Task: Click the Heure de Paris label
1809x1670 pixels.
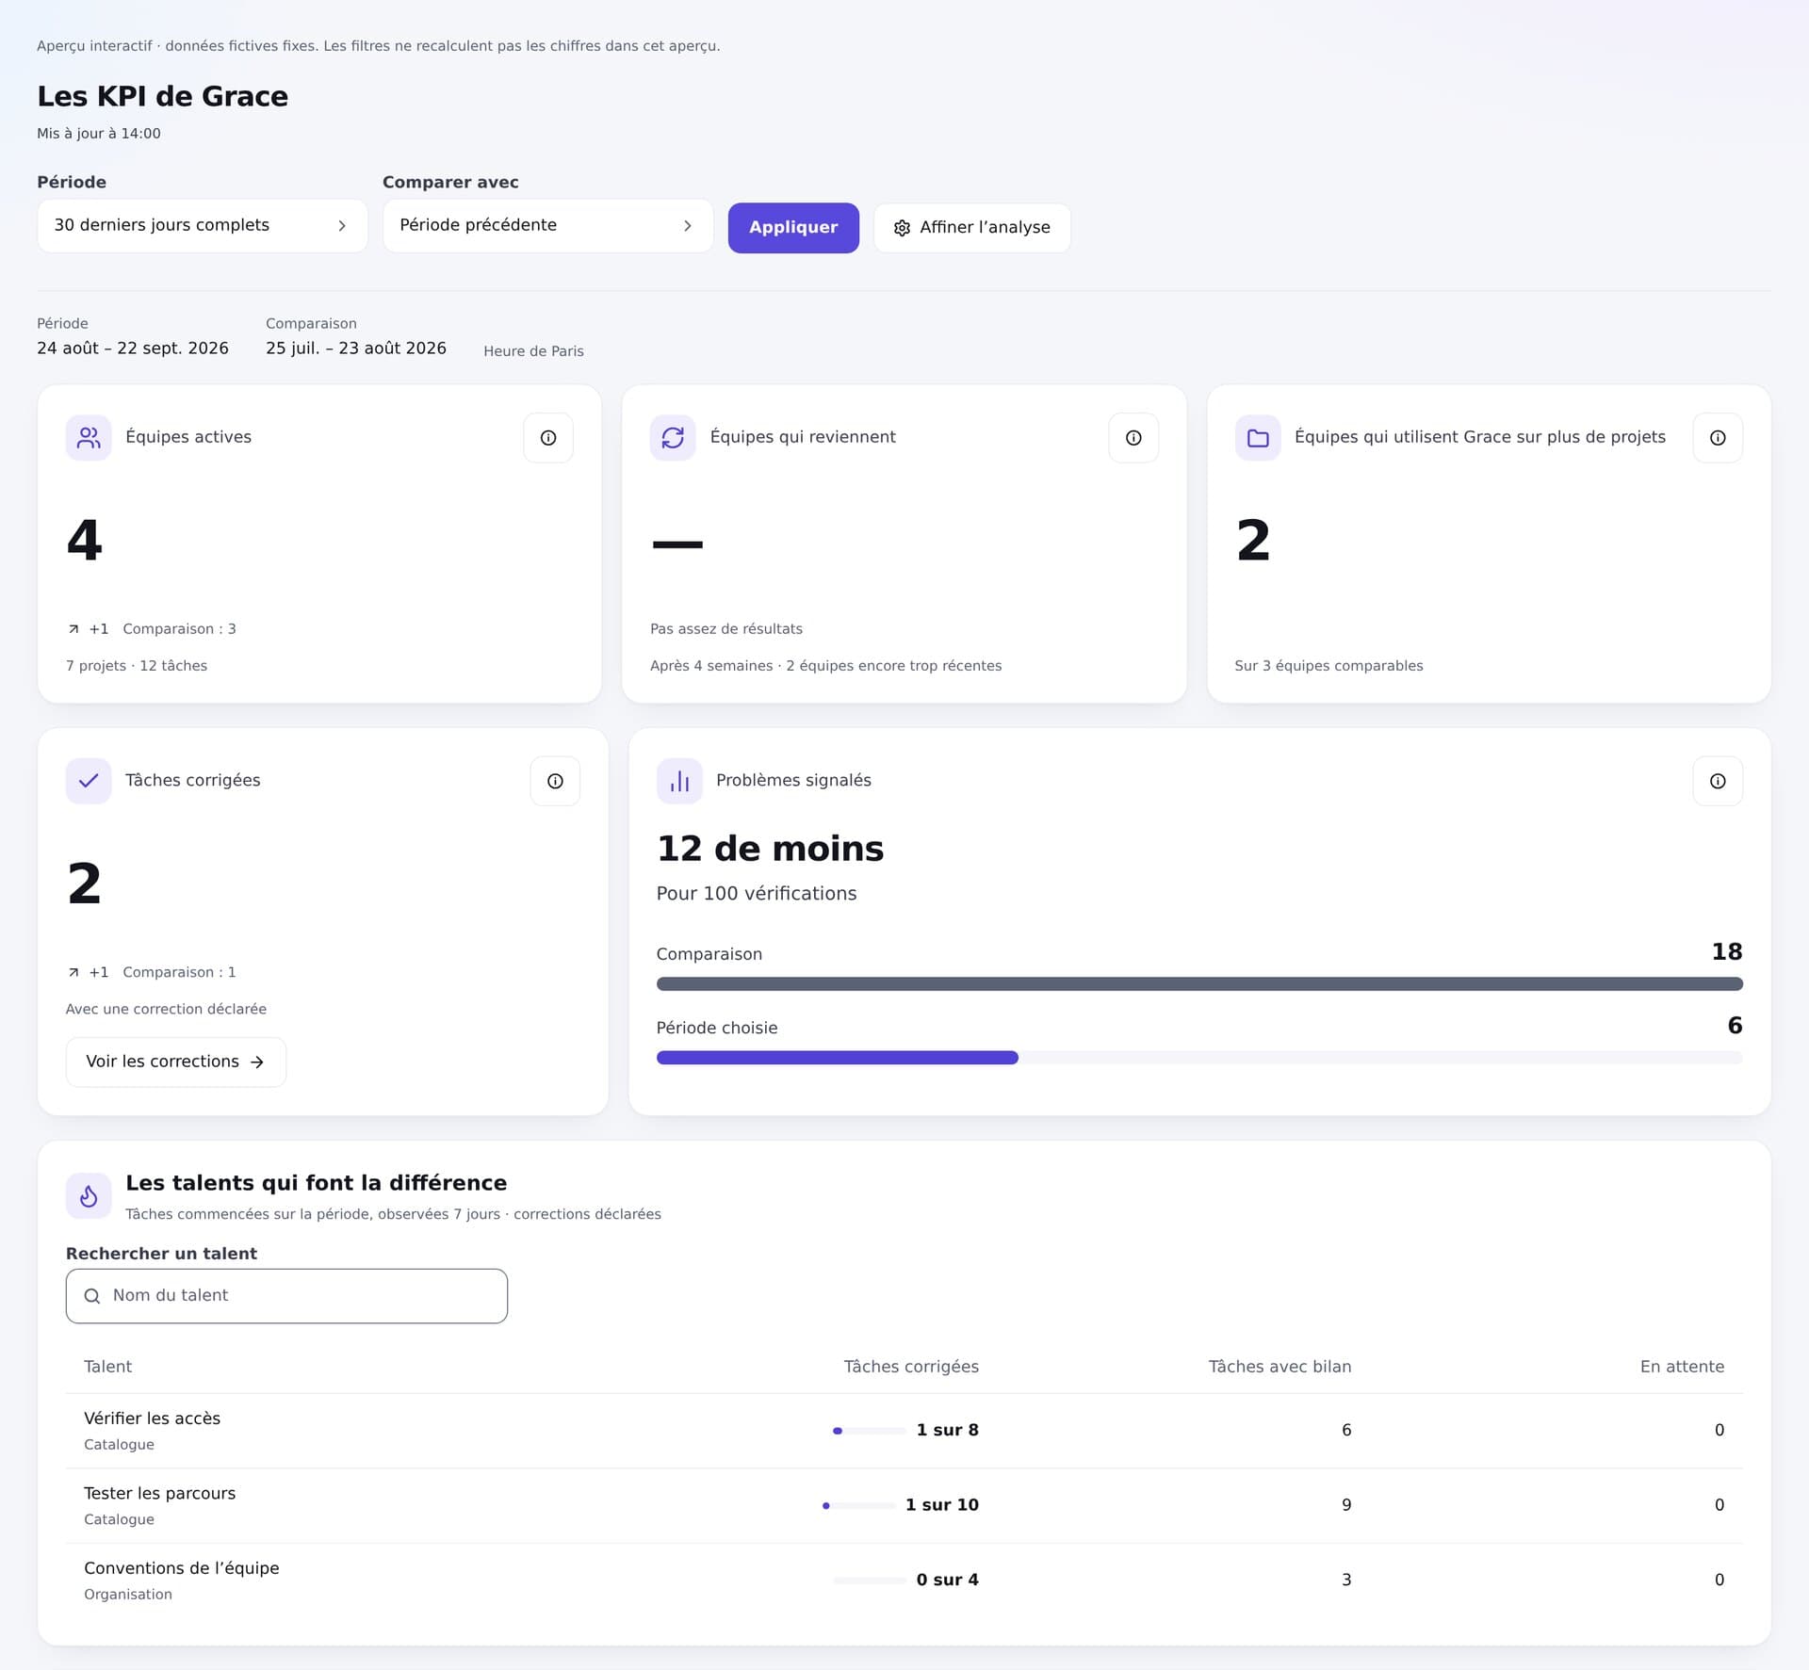Action: coord(533,351)
